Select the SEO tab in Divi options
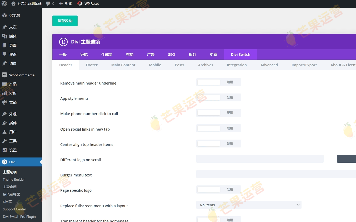The width and height of the screenshot is (356, 222). [171, 55]
